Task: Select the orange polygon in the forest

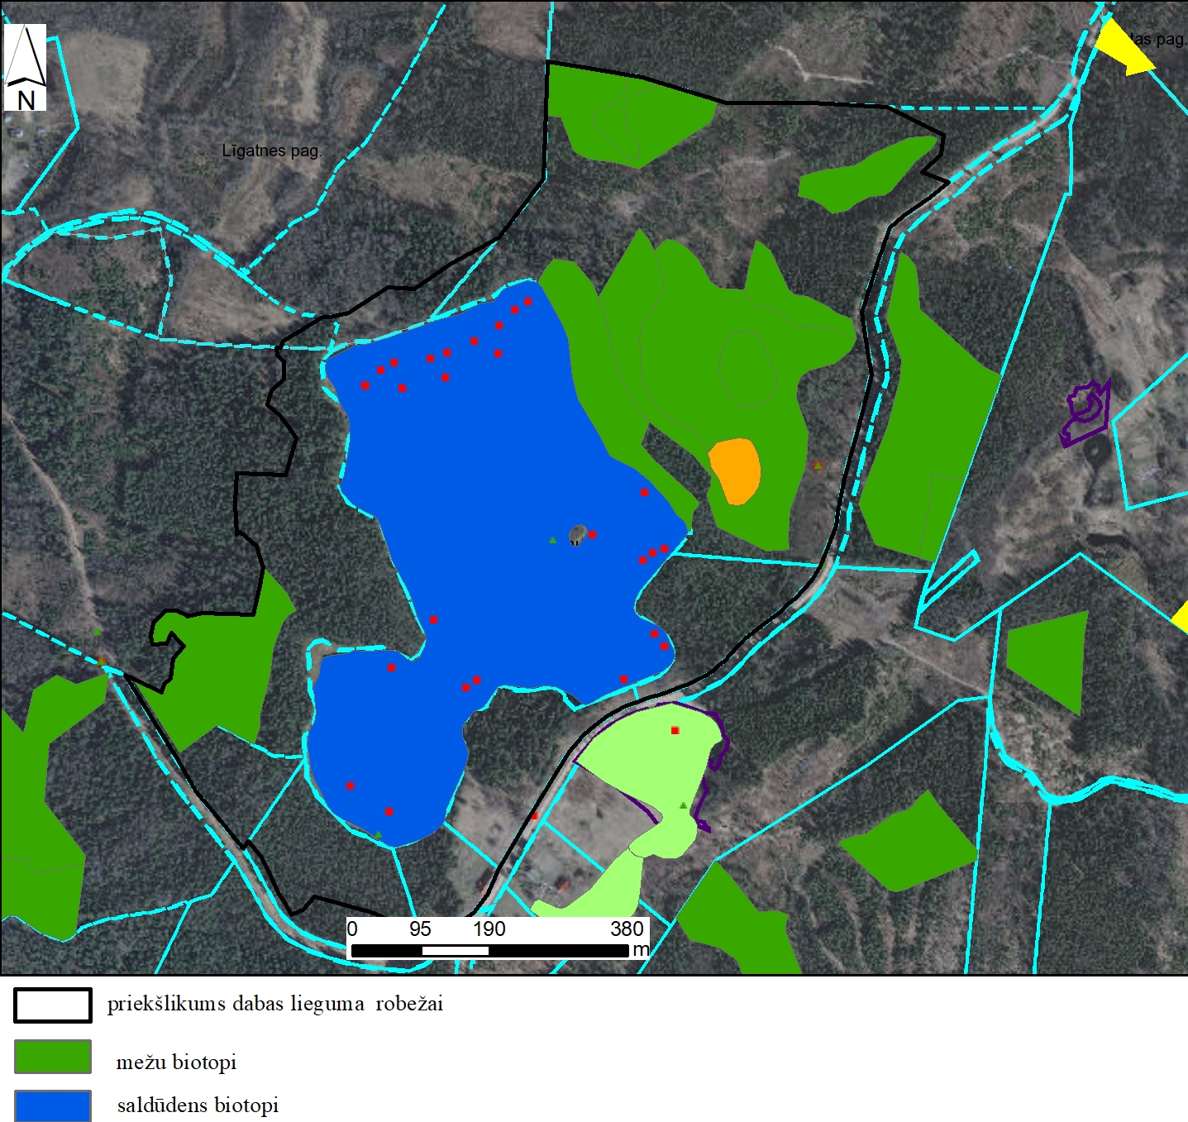Action: coord(734,470)
